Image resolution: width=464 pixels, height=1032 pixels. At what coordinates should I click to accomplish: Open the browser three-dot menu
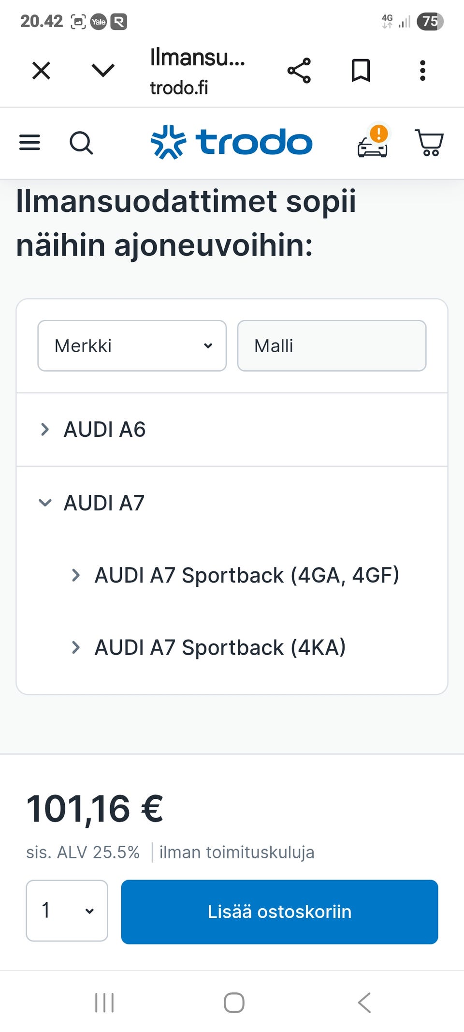[422, 71]
